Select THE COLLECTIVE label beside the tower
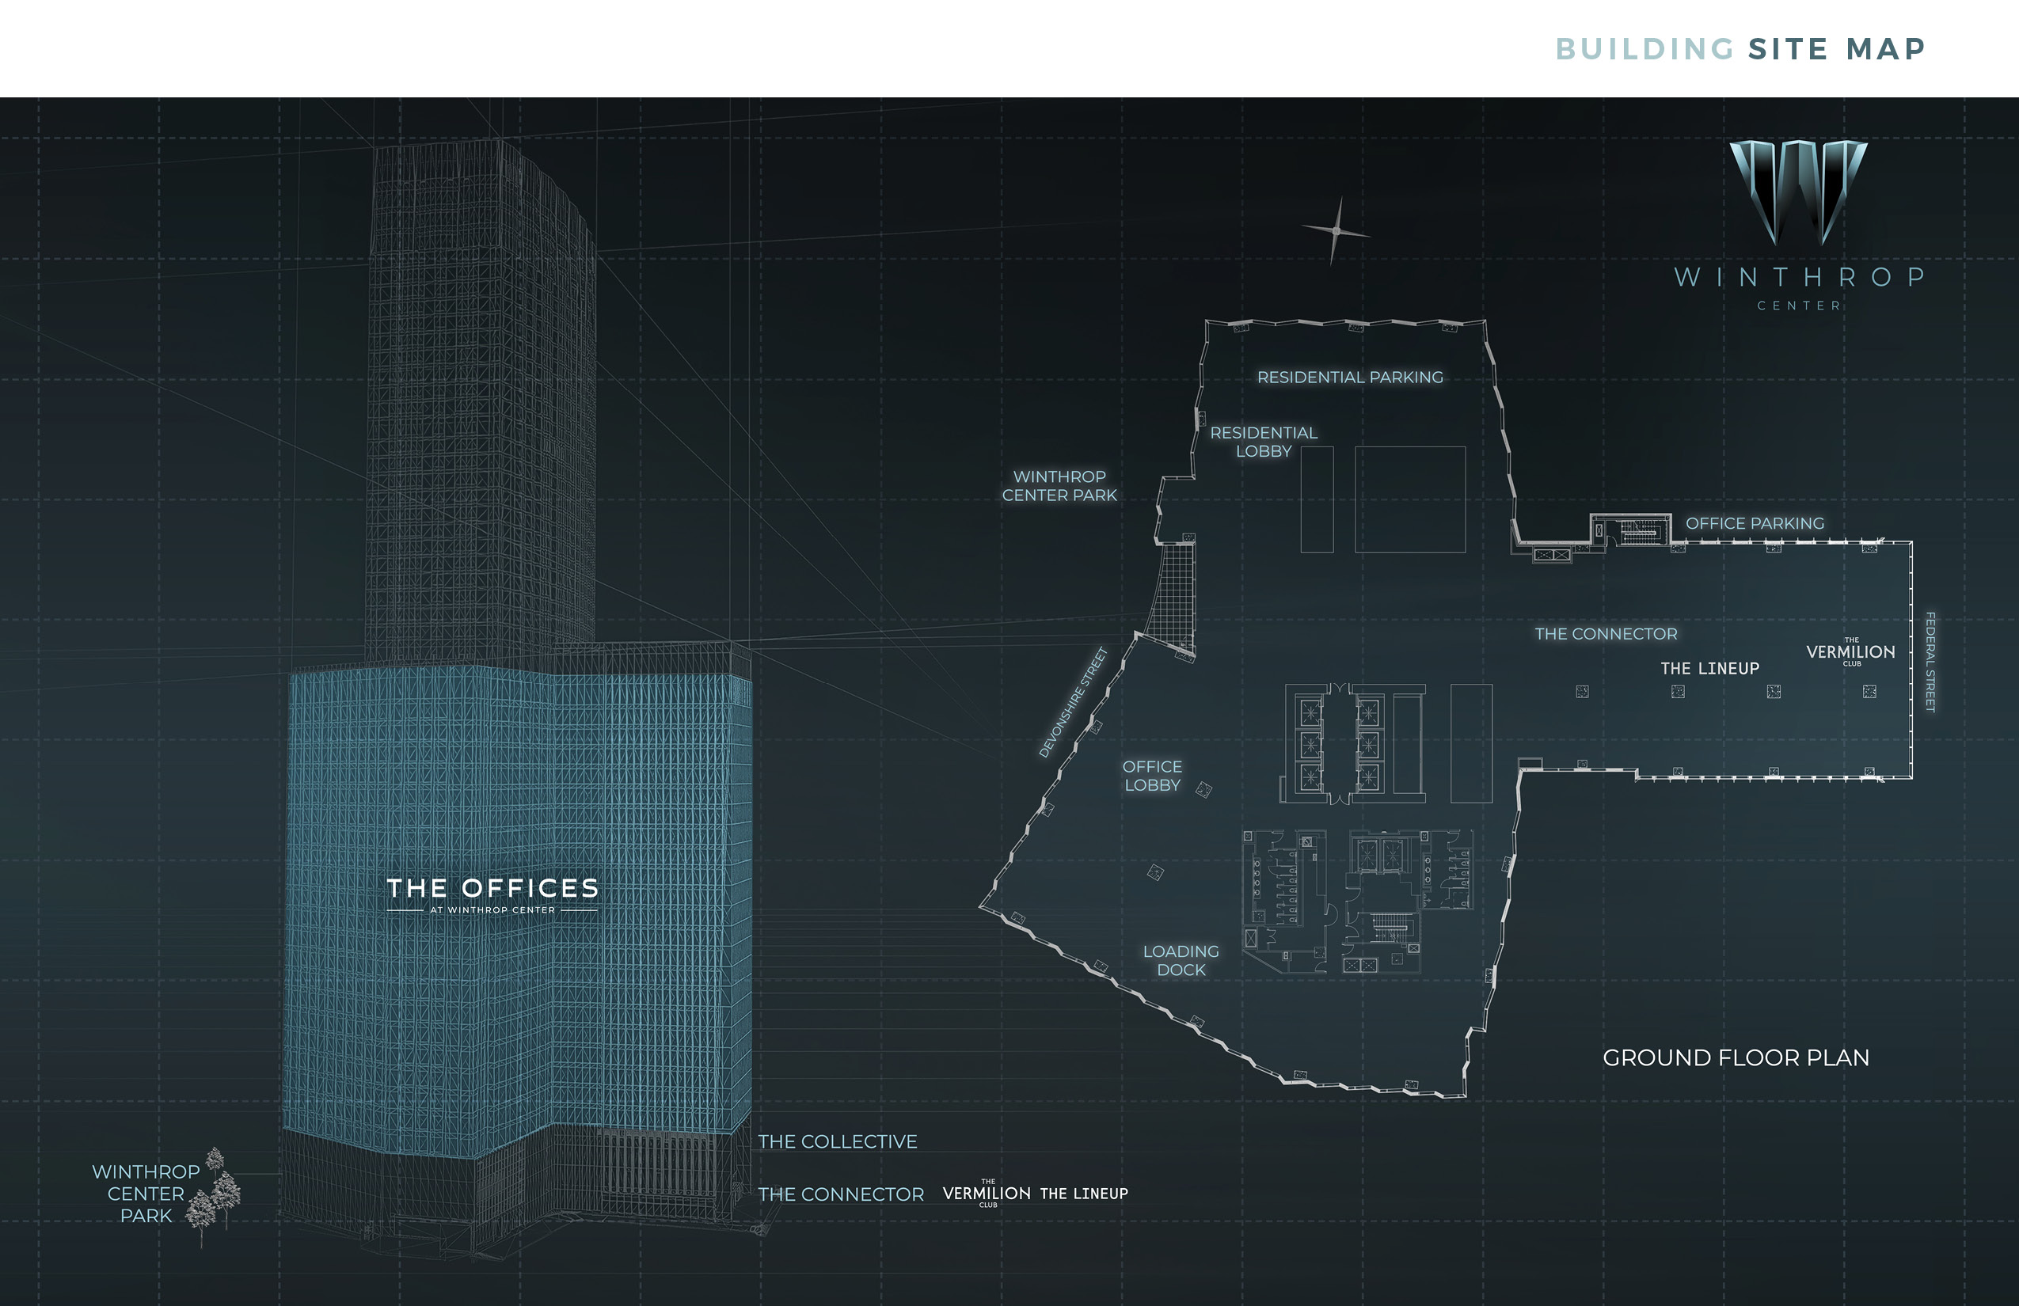2019x1306 pixels. click(x=838, y=1141)
